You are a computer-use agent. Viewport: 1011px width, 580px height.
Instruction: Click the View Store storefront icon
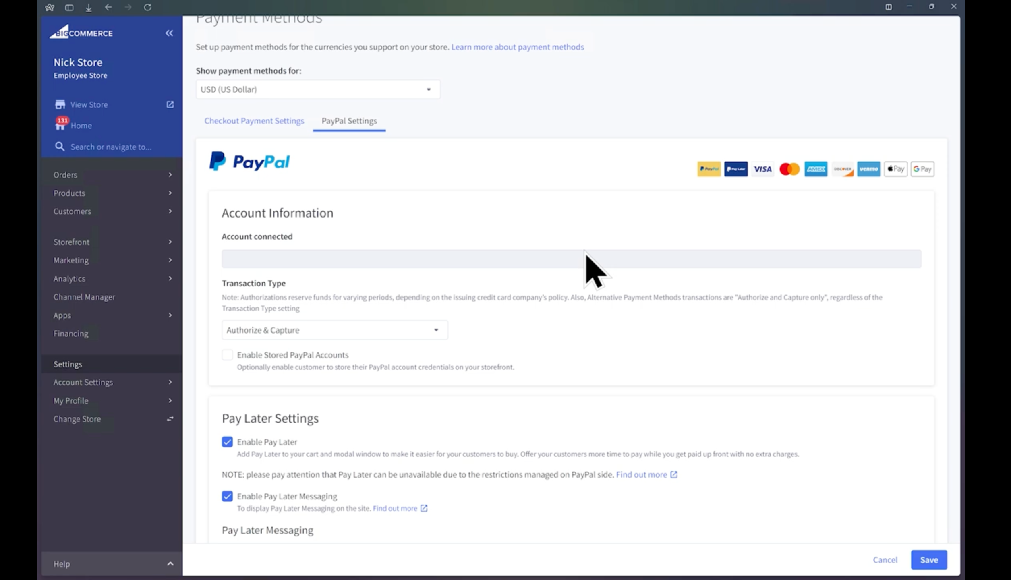[x=60, y=105]
